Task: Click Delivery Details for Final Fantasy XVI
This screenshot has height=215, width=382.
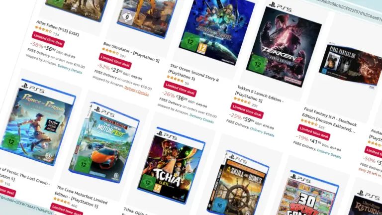Action: (x=329, y=154)
